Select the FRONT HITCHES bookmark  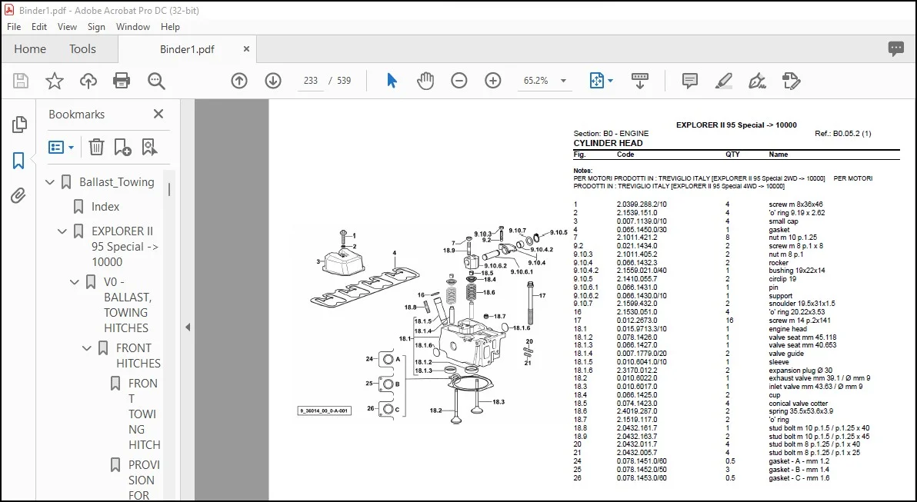coord(138,355)
